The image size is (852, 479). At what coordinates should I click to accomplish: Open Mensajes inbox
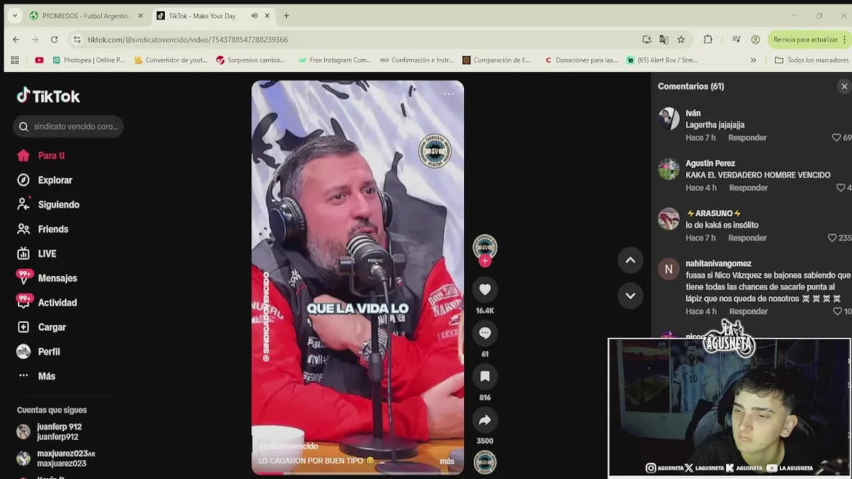(x=57, y=278)
